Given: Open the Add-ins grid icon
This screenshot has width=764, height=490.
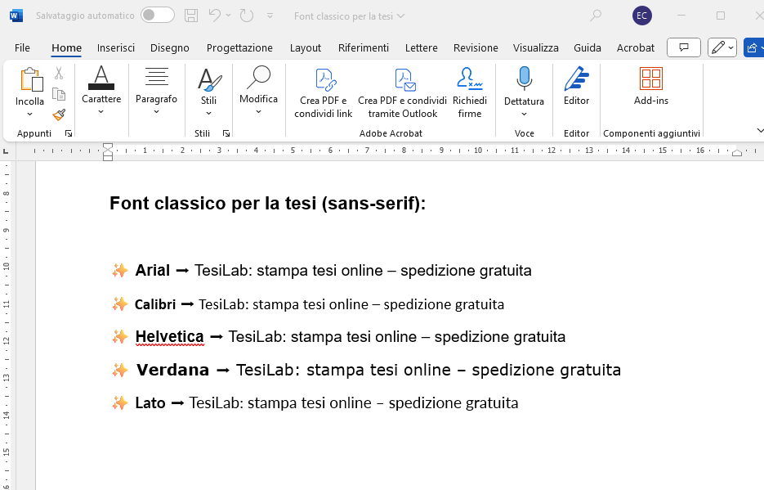Looking at the screenshot, I should [x=650, y=79].
